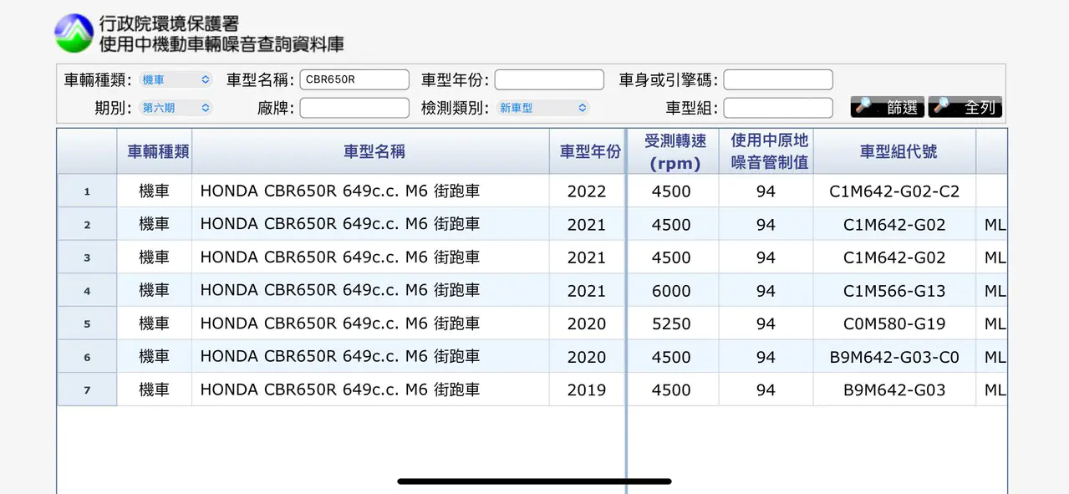Click the noise limit 94 in row 3
This screenshot has height=494, width=1069.
coord(766,257)
